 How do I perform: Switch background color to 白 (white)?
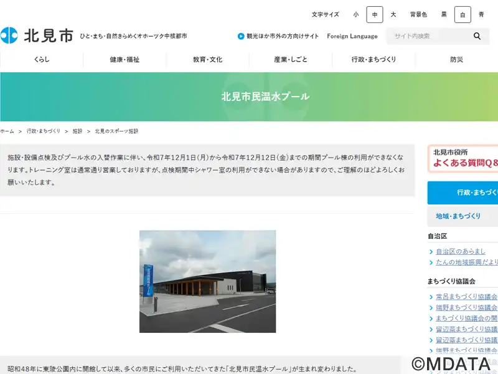point(463,14)
